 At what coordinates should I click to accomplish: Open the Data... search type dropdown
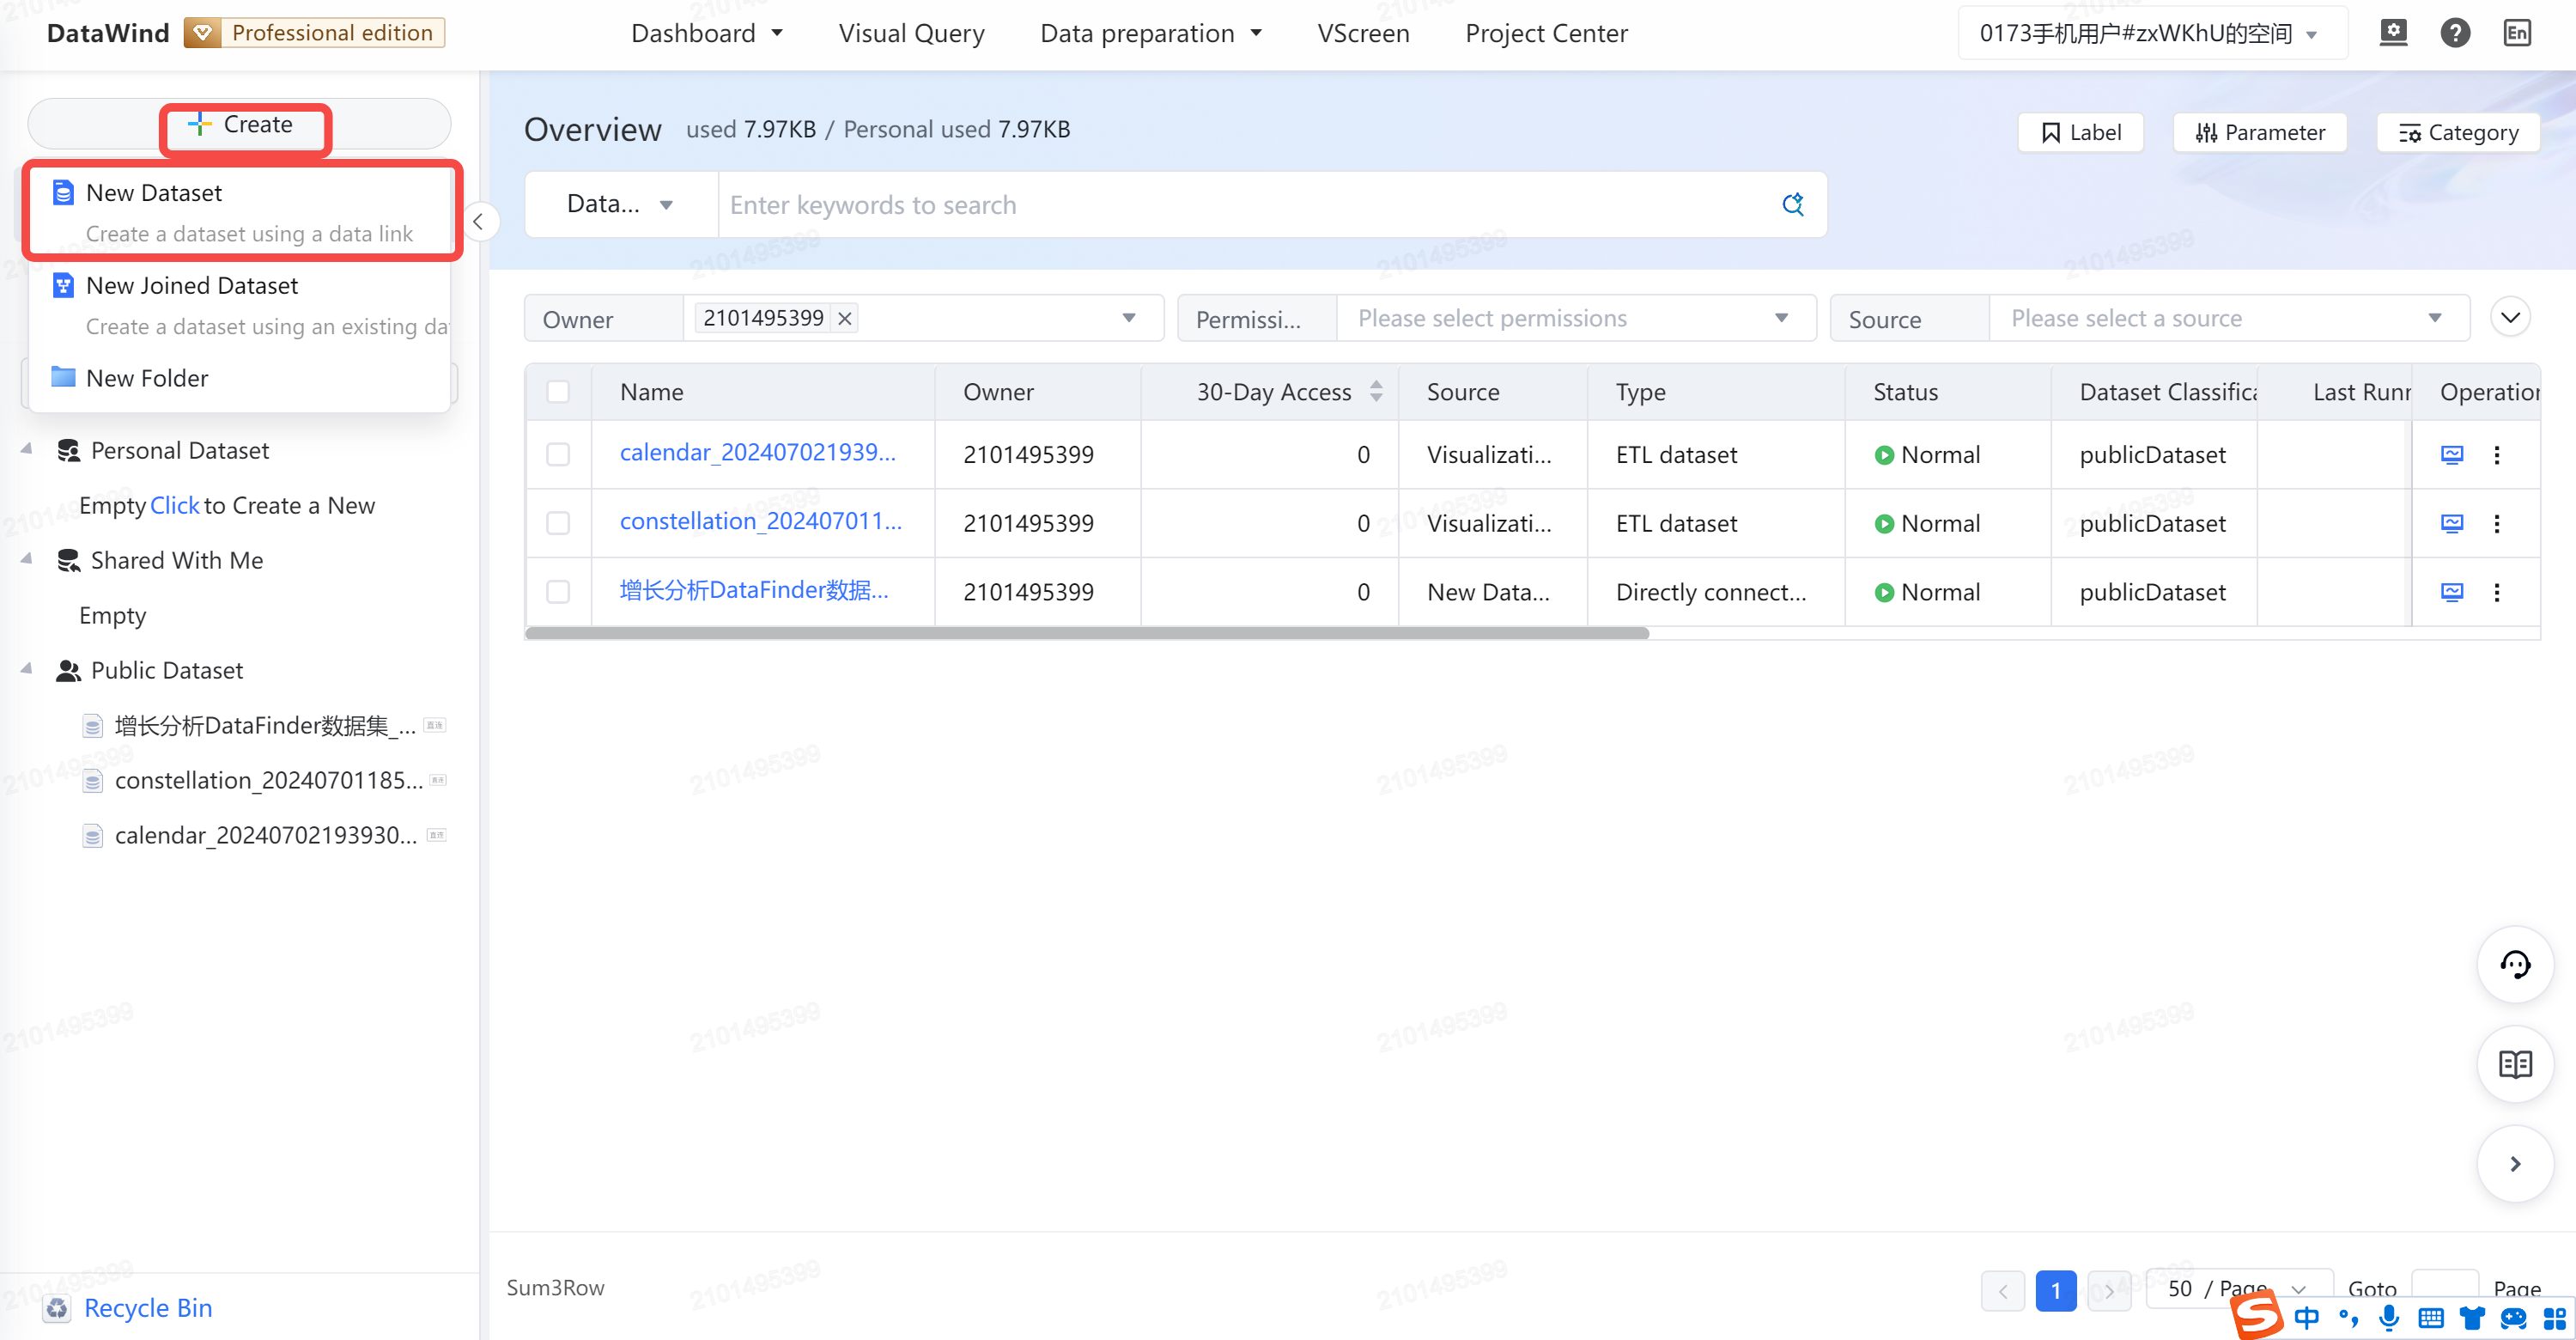click(x=620, y=204)
